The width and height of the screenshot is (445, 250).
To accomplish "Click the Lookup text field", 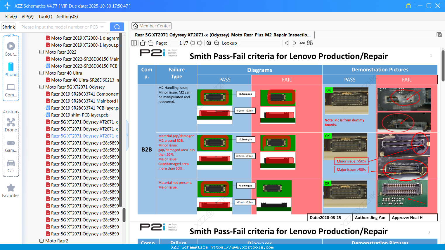I will 261,43.
